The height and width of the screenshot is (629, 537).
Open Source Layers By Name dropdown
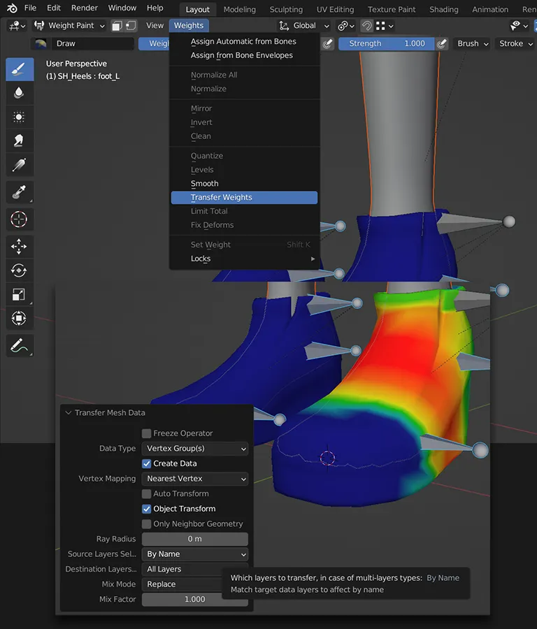(195, 554)
